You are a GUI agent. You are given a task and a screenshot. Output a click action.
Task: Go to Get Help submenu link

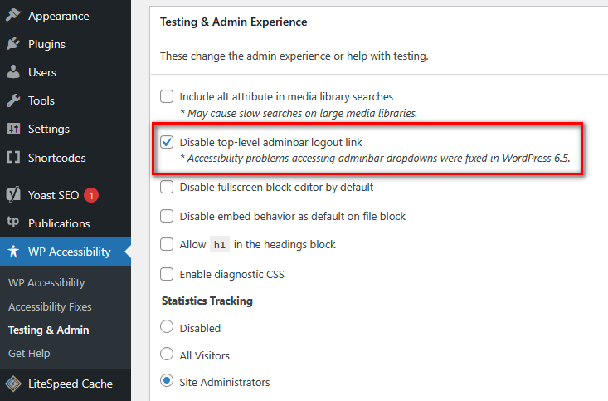click(x=29, y=353)
